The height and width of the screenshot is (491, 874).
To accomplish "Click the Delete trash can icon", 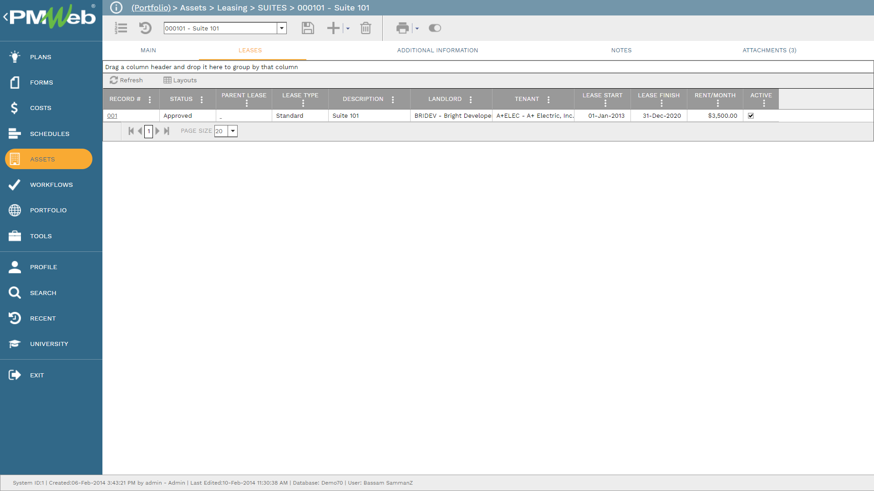I will tap(366, 28).
